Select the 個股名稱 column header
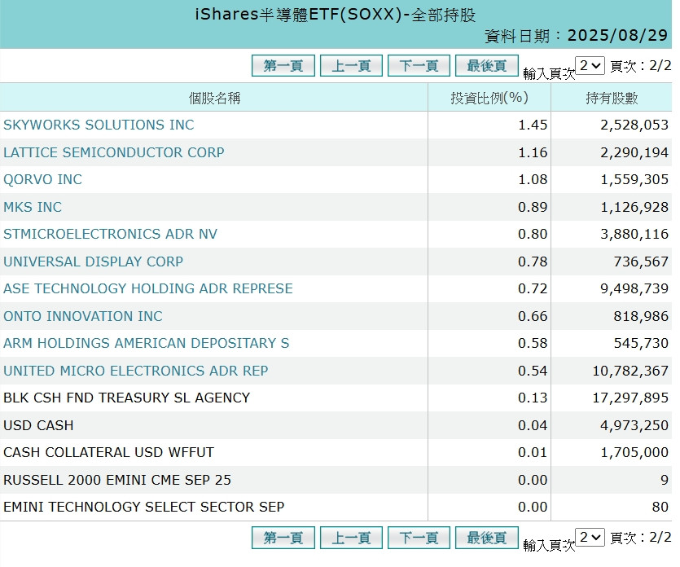 click(x=214, y=98)
